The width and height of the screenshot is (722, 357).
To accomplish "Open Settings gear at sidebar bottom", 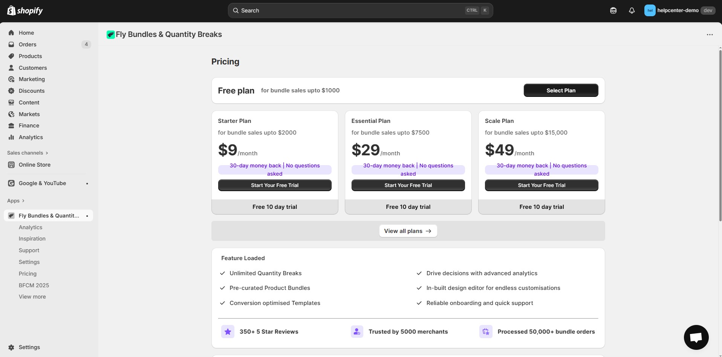I will pos(29,347).
